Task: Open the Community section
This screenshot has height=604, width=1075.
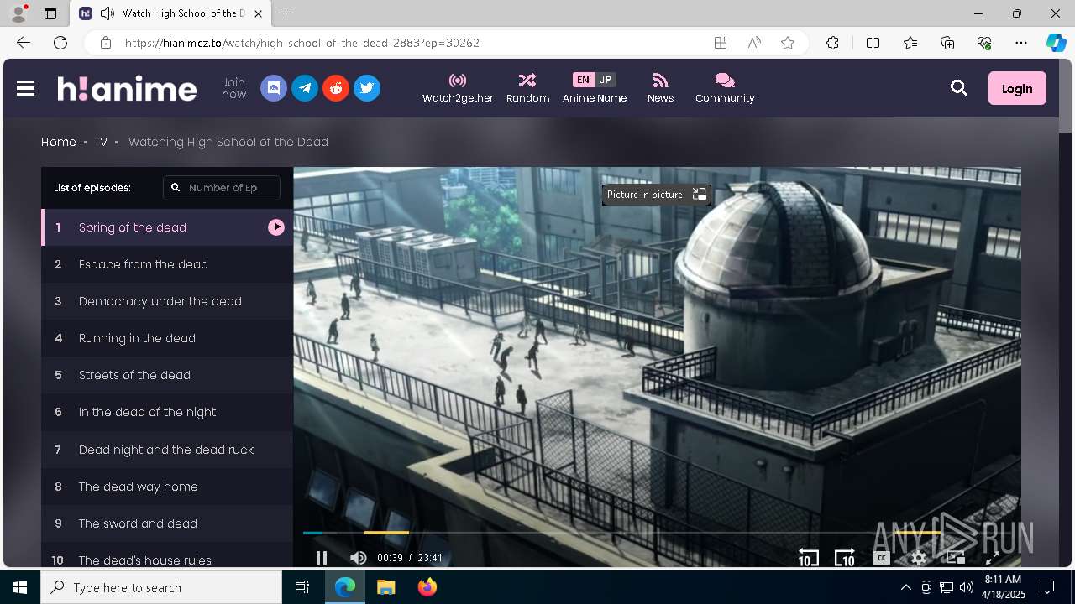Action: coord(725,88)
